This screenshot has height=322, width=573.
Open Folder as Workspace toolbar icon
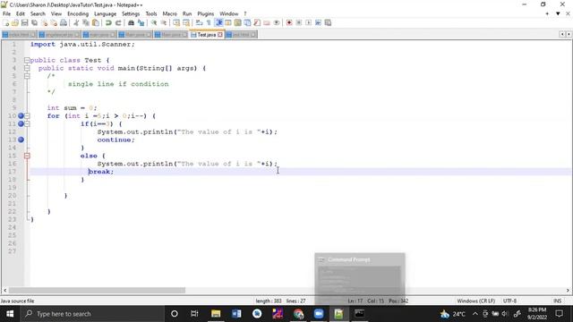click(267, 22)
